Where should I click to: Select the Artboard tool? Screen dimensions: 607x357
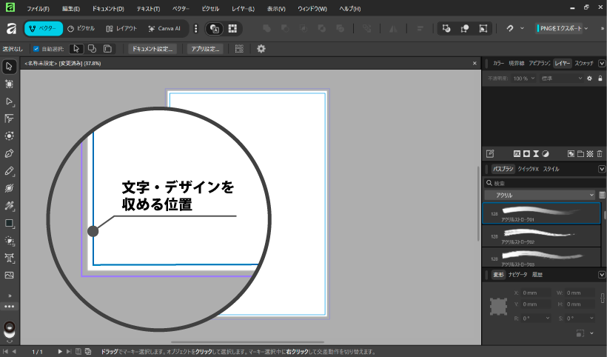10,84
